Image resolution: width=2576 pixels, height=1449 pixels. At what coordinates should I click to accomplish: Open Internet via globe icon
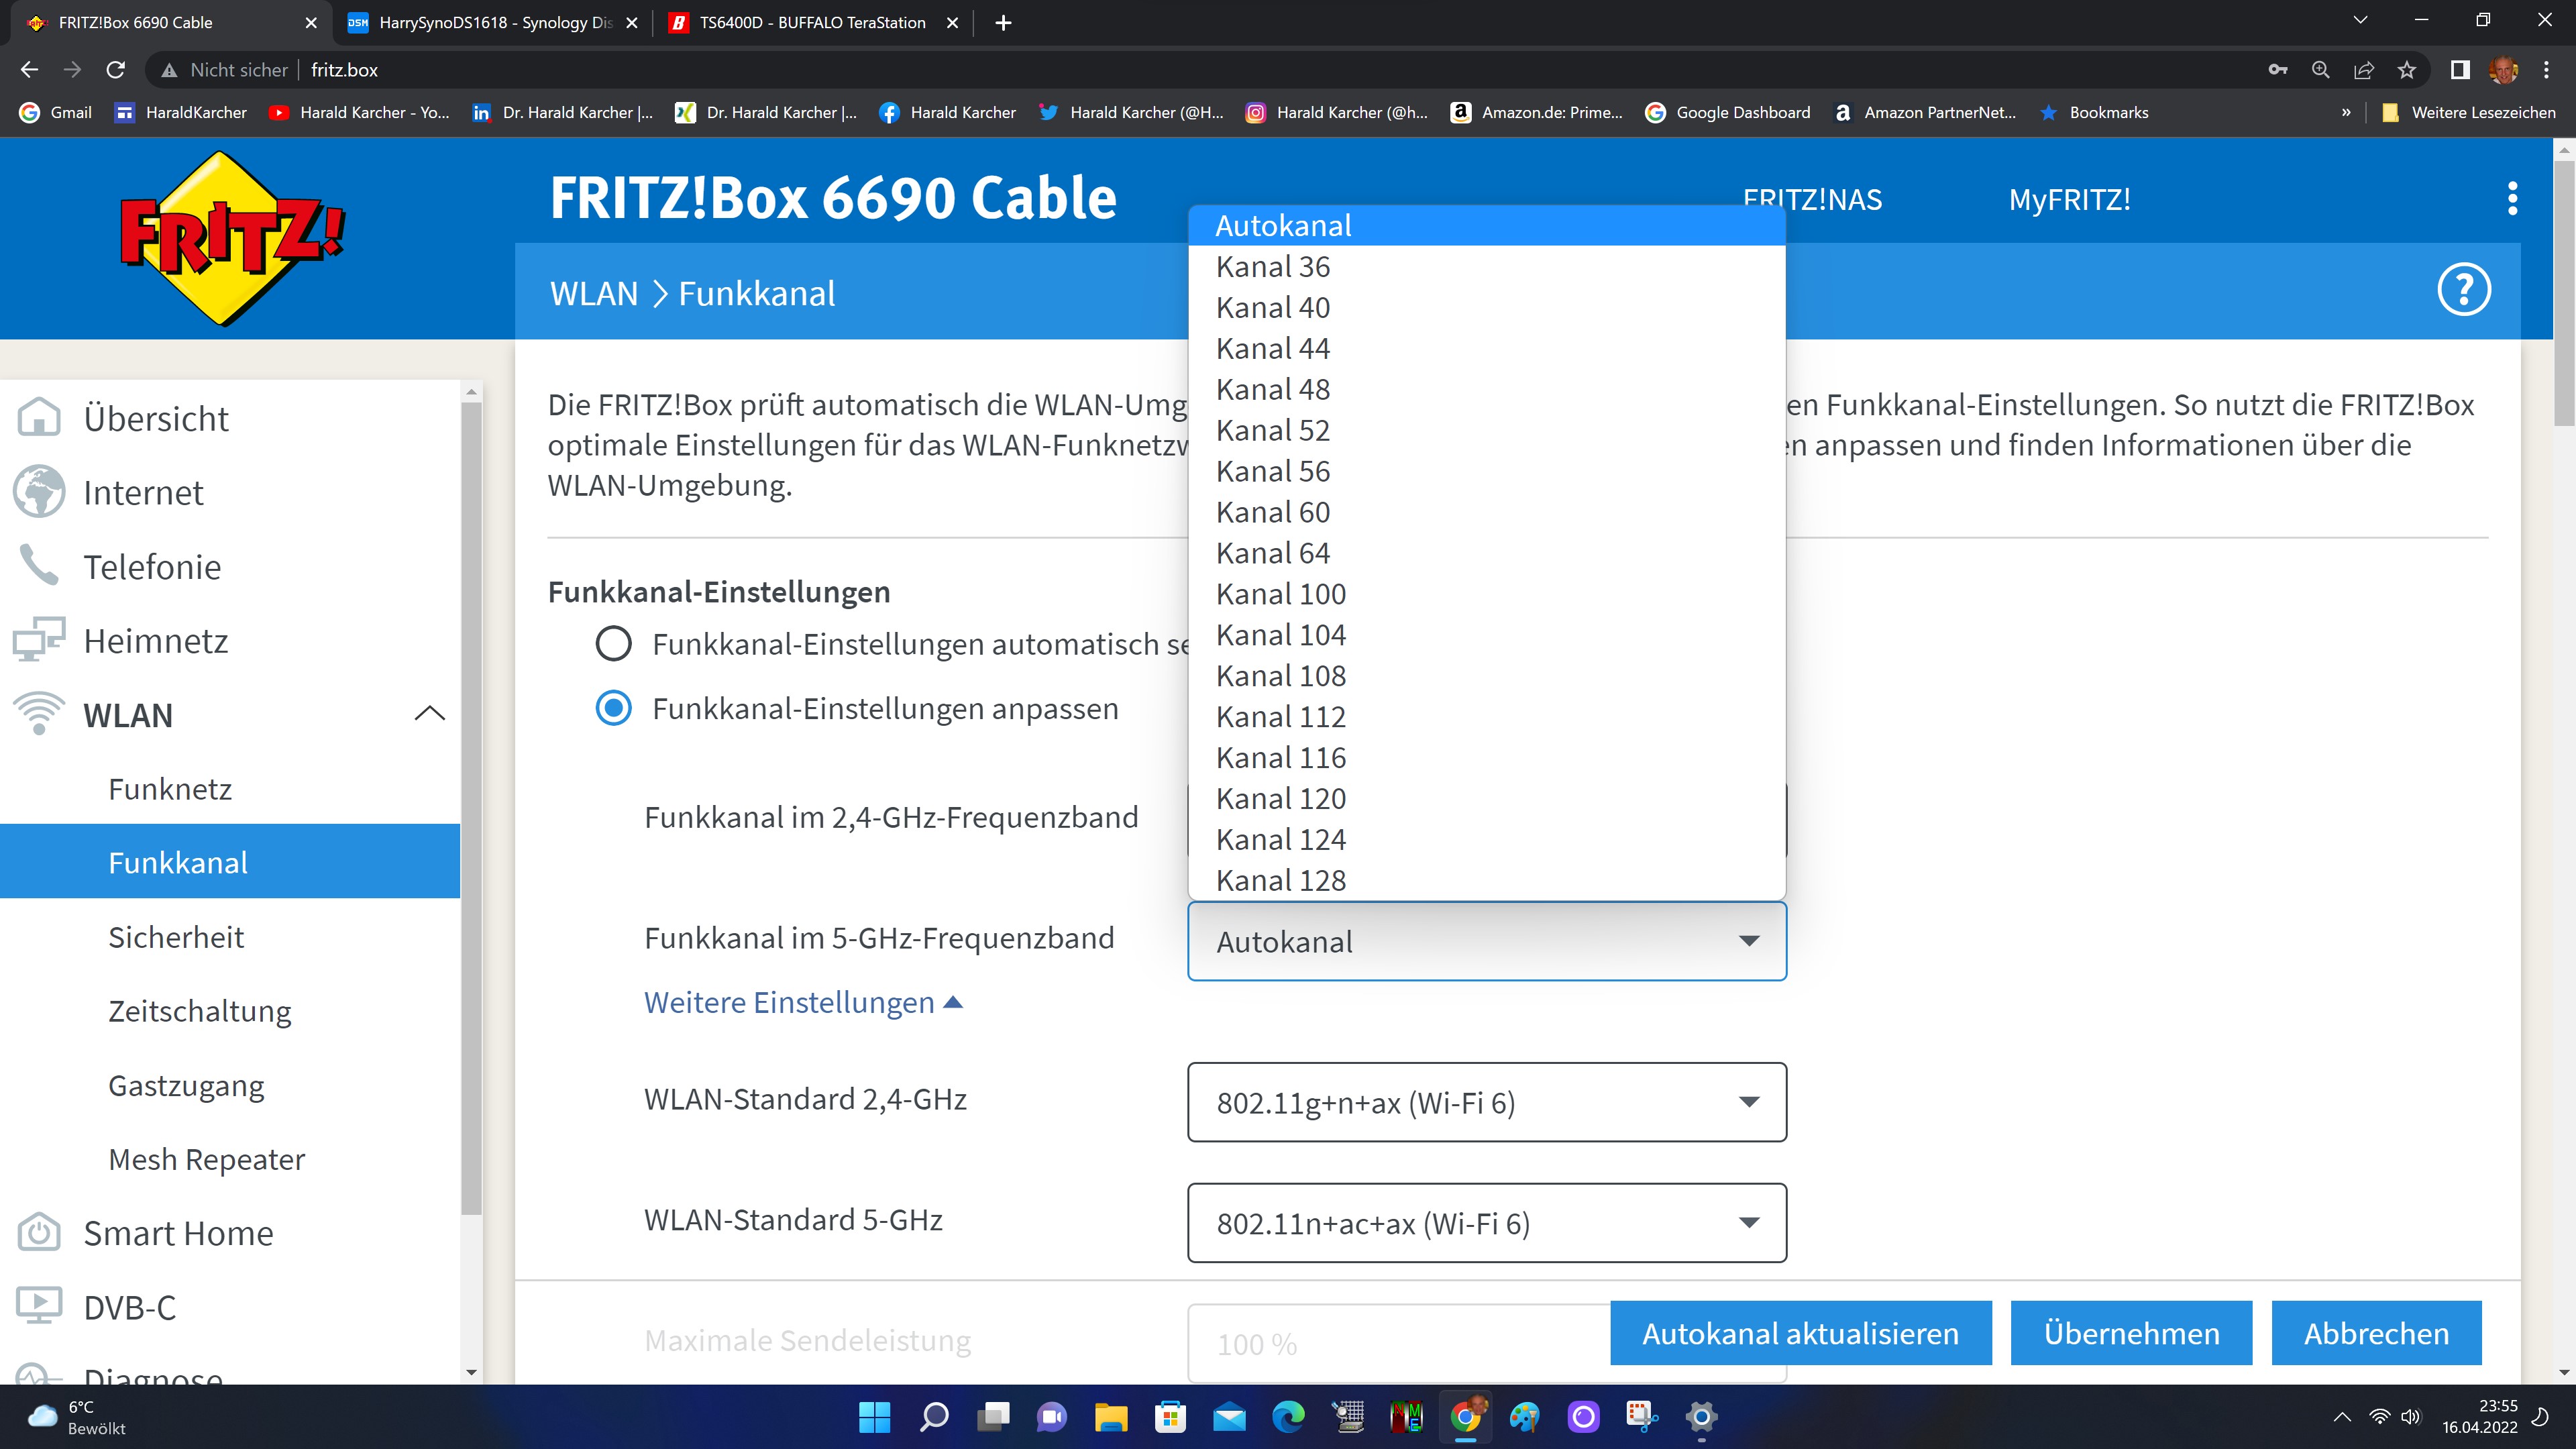coord(39,492)
